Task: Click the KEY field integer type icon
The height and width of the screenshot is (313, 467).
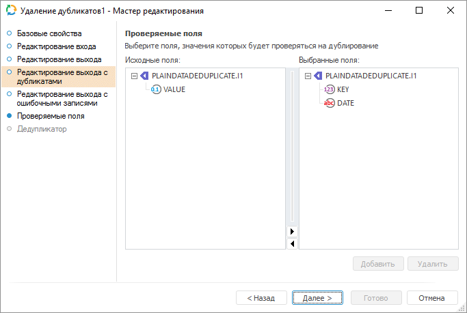Action: (x=330, y=89)
